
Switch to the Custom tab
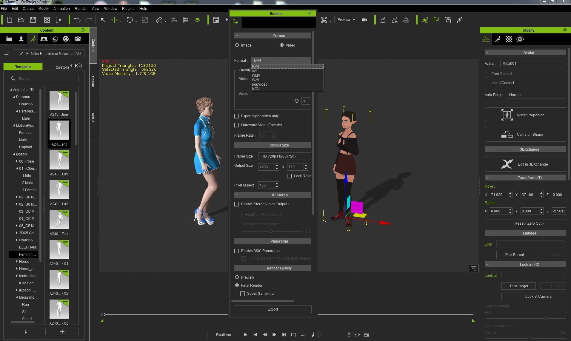point(62,67)
